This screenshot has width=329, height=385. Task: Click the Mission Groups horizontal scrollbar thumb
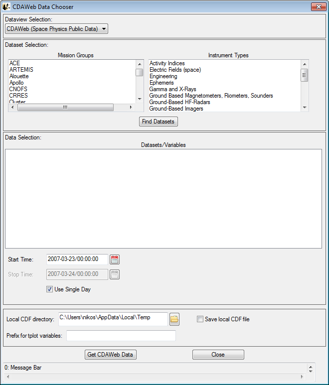pos(65,108)
